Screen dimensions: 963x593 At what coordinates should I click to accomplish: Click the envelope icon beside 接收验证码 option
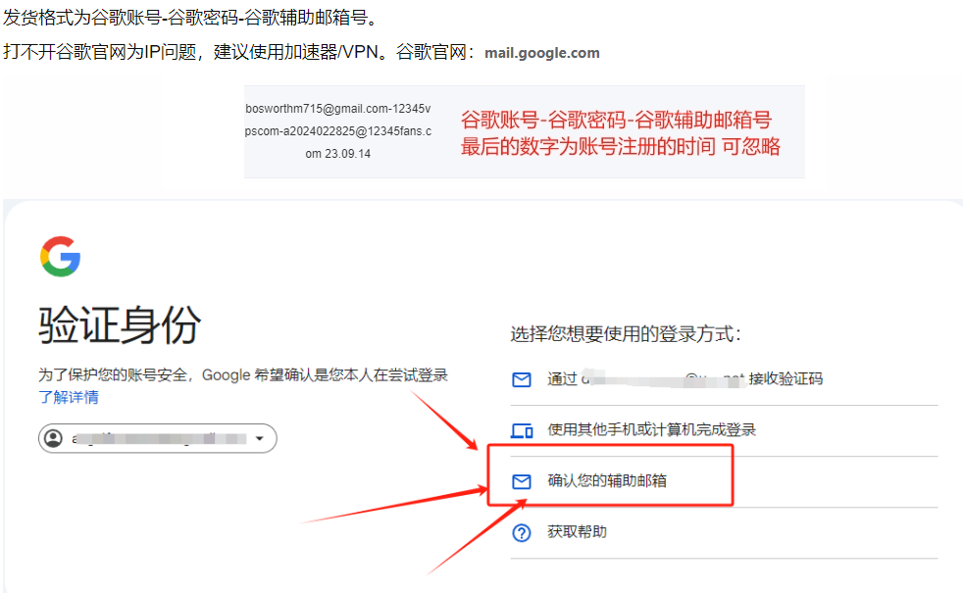[x=522, y=380]
